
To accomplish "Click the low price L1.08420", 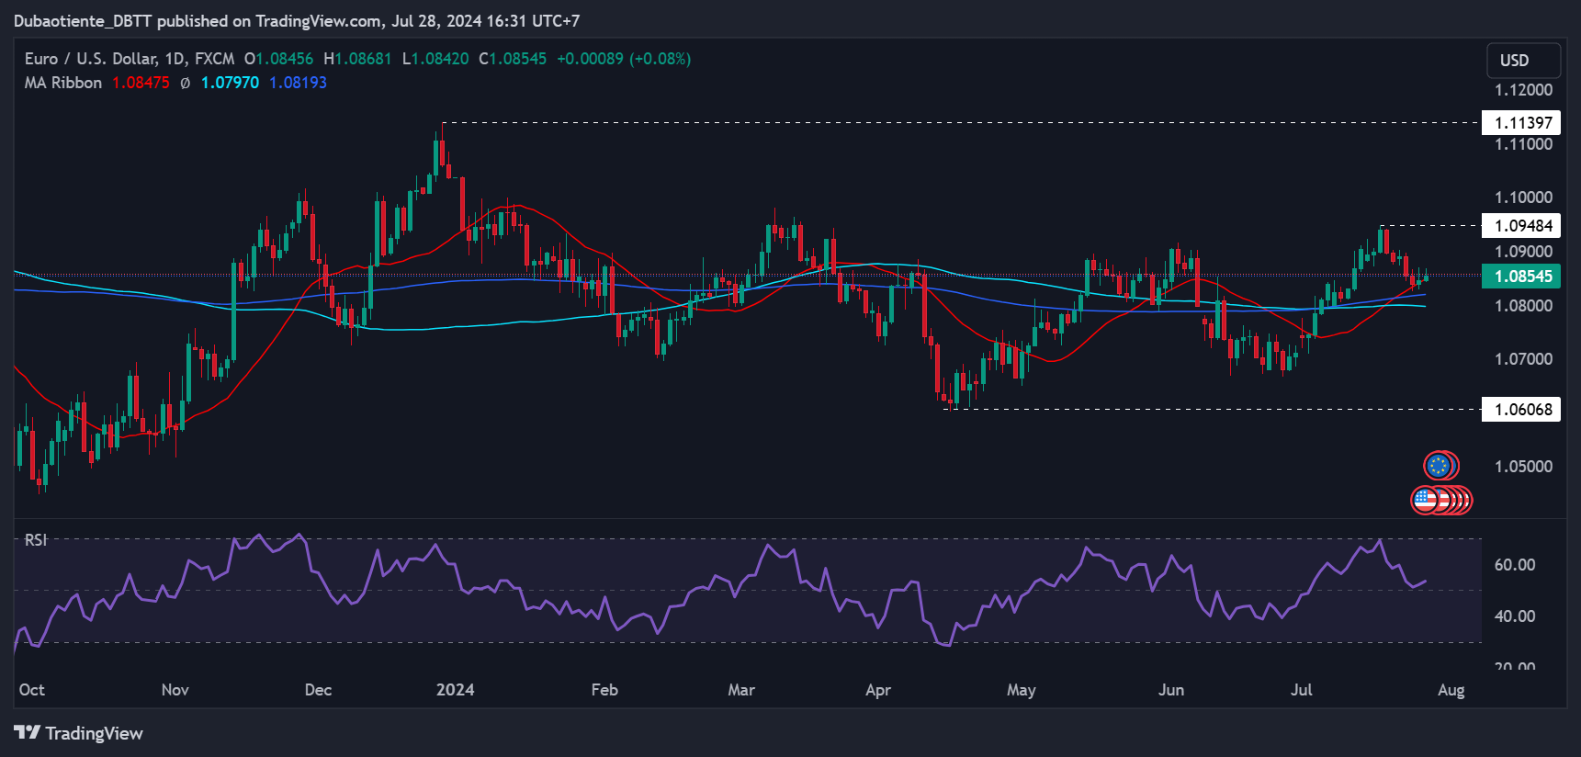I will pos(435,59).
